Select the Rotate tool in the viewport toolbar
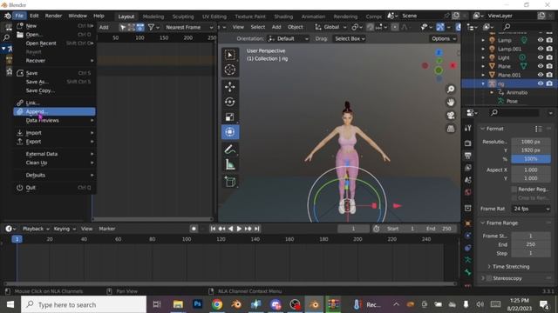Image resolution: width=558 pixels, height=313 pixels. [230, 102]
